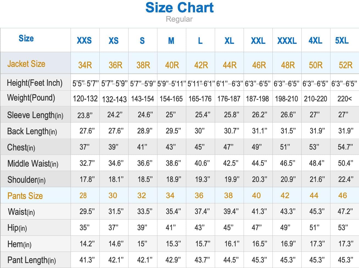Select the 5XL size column header
Viewport: 359px width, 268px height.
pyautogui.click(x=342, y=41)
